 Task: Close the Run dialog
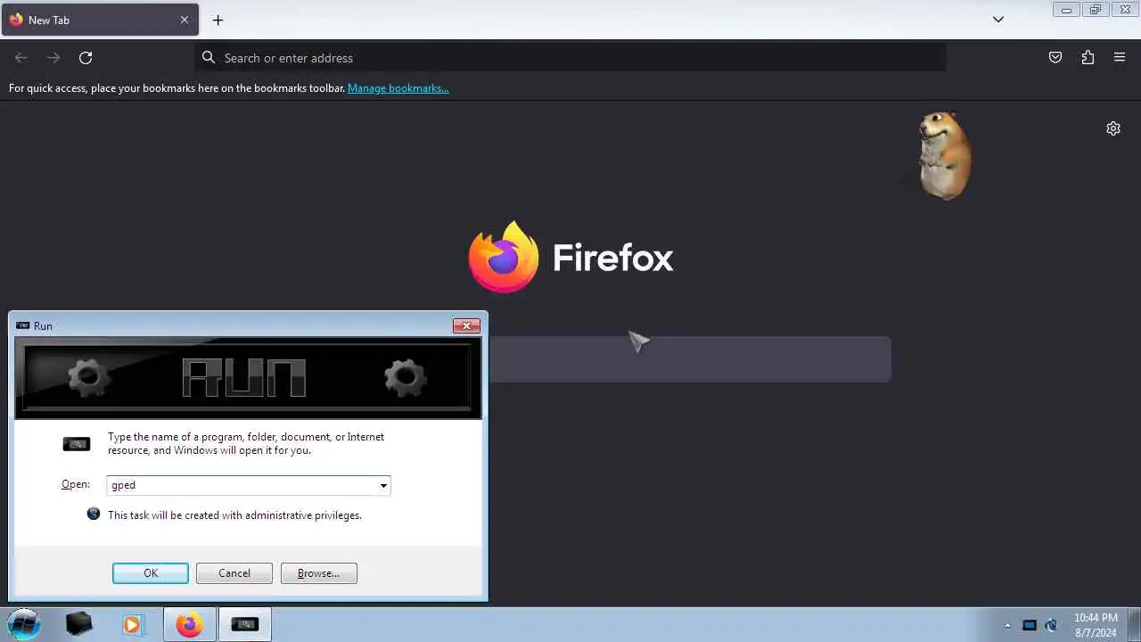pyautogui.click(x=466, y=326)
